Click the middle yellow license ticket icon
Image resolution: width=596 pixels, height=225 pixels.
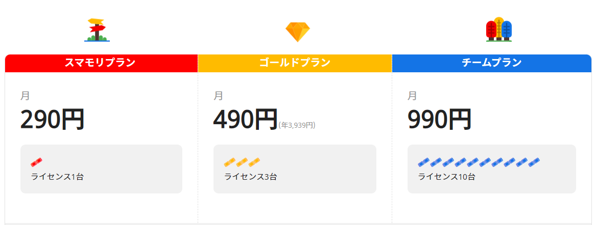coord(242,162)
